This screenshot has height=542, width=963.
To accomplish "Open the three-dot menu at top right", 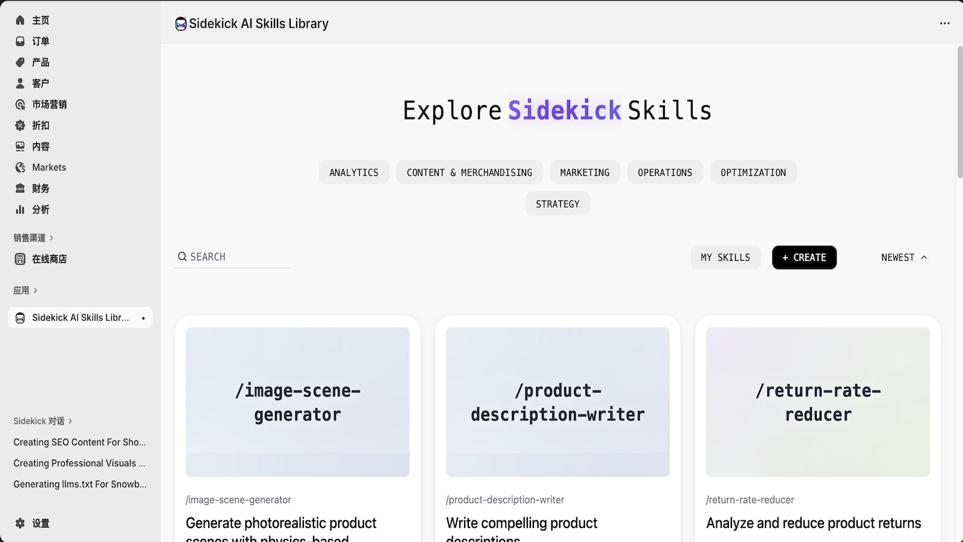I will [944, 23].
